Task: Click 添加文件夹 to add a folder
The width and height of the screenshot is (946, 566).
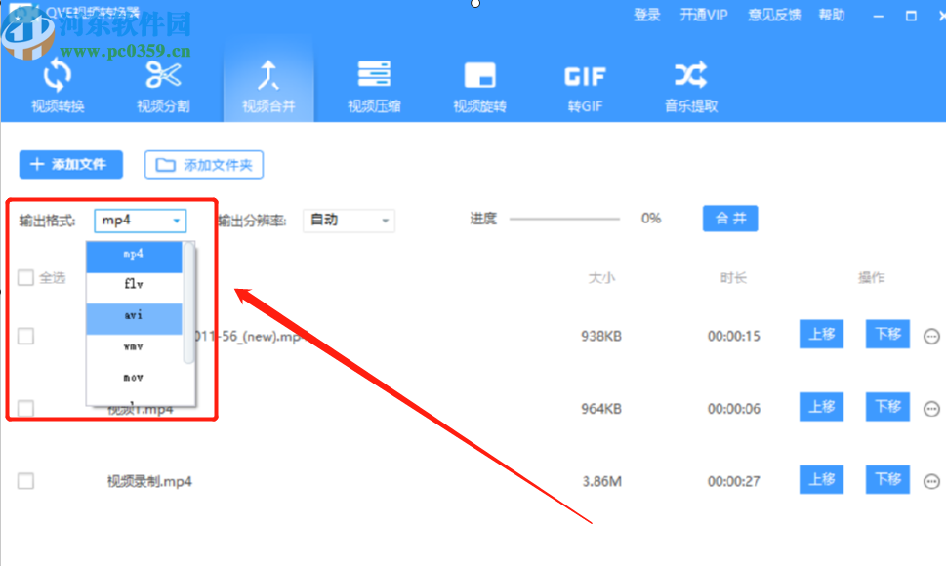Action: pos(203,164)
